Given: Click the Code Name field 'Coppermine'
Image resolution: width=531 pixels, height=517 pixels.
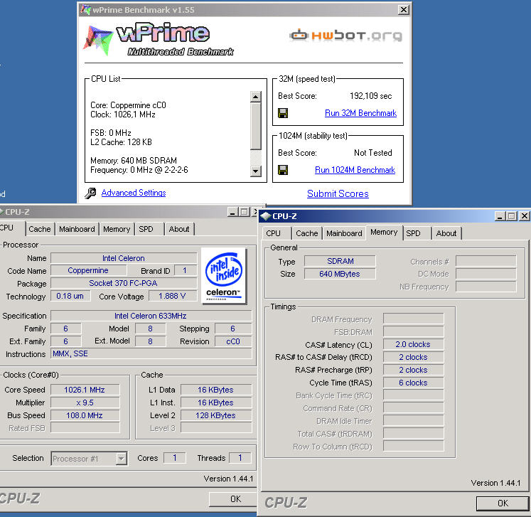Looking at the screenshot, I should click(88, 270).
